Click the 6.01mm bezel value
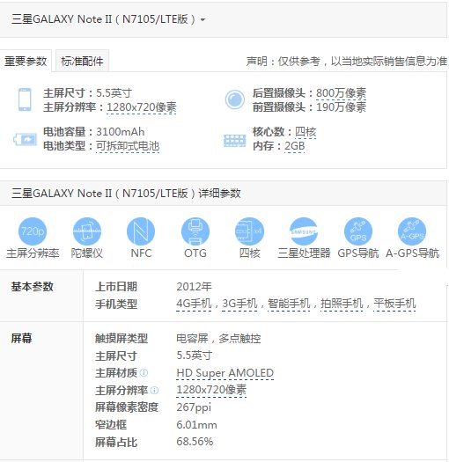The image size is (449, 462). (x=196, y=425)
